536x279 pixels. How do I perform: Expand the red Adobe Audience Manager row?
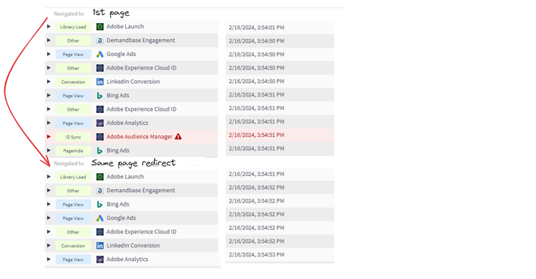[x=49, y=137]
